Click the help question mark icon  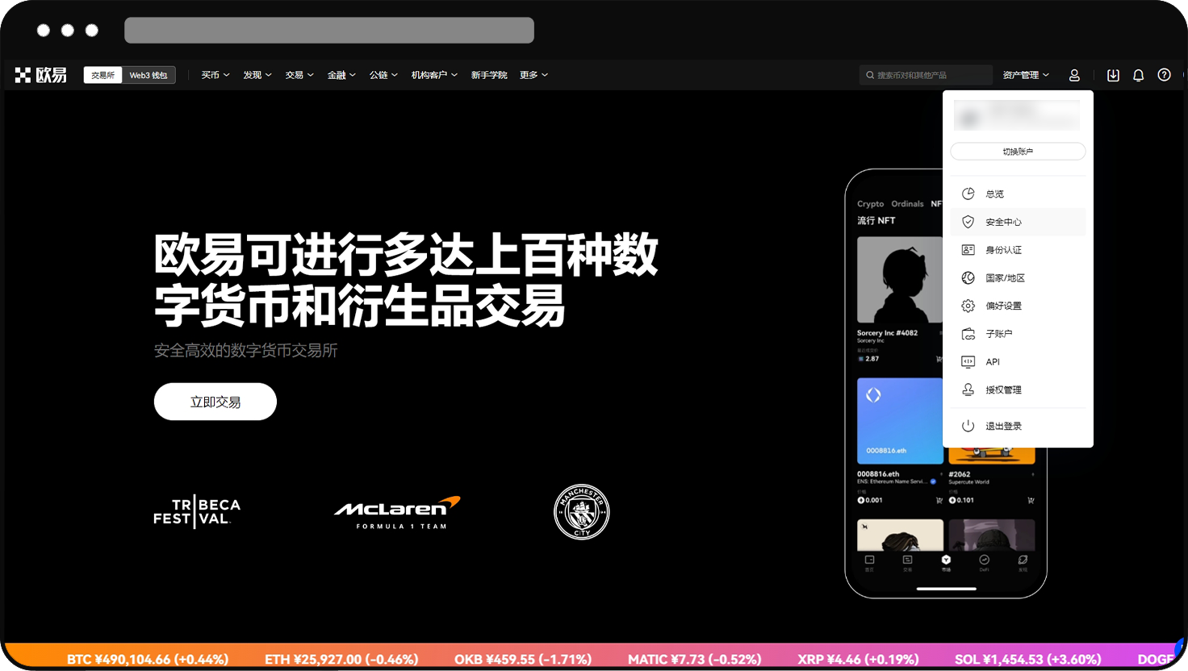coord(1164,75)
